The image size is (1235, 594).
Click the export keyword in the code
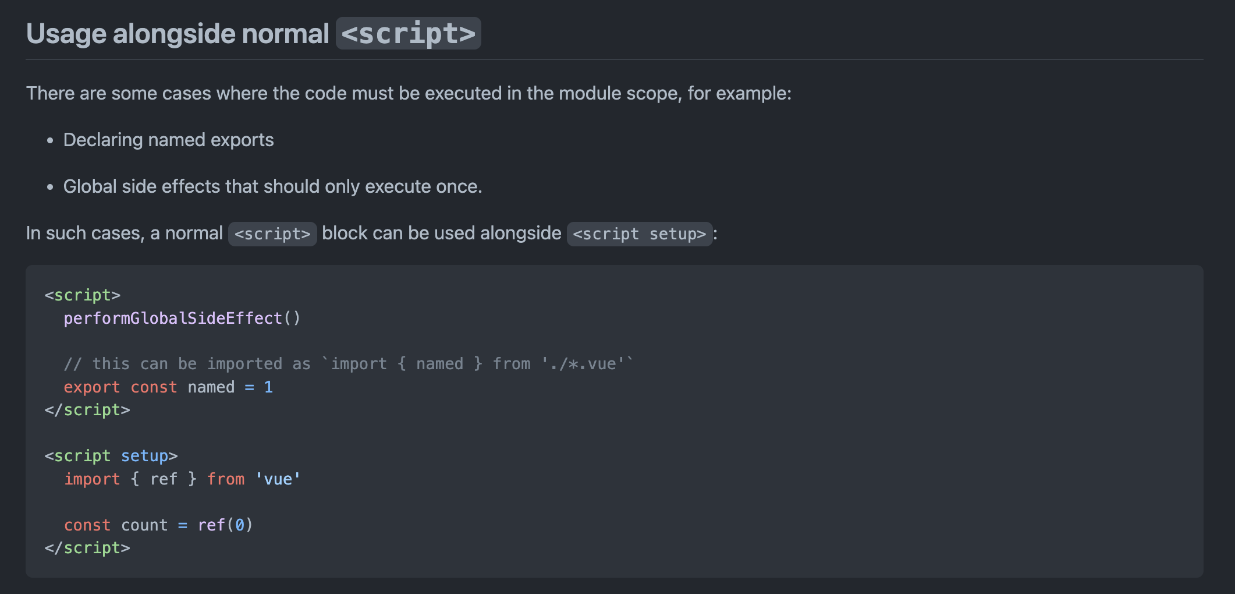point(92,387)
